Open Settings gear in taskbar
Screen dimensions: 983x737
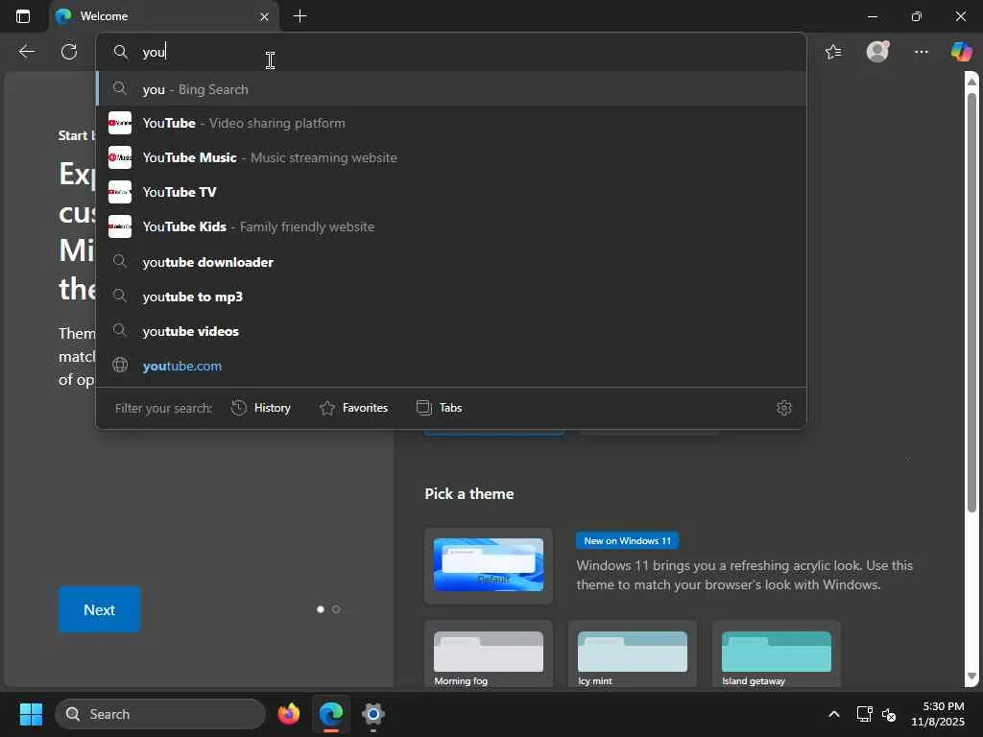373,714
